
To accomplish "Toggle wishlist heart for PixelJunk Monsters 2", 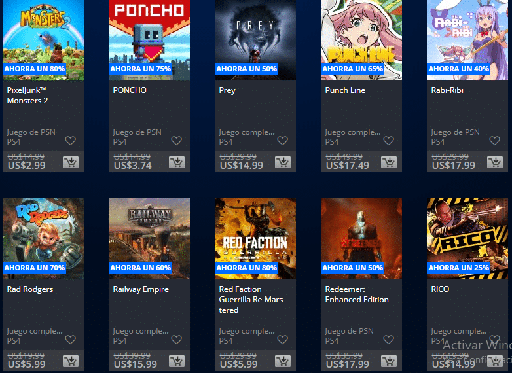I will tap(71, 141).
